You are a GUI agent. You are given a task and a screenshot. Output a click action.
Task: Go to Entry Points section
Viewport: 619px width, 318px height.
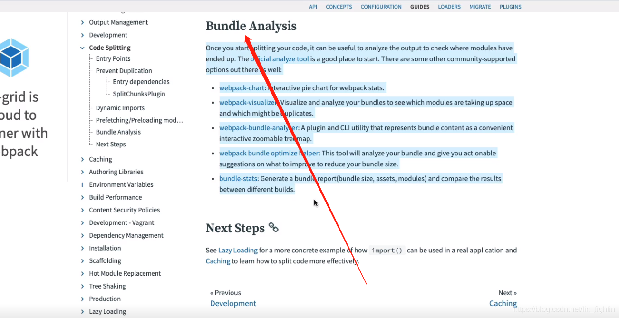click(x=113, y=58)
